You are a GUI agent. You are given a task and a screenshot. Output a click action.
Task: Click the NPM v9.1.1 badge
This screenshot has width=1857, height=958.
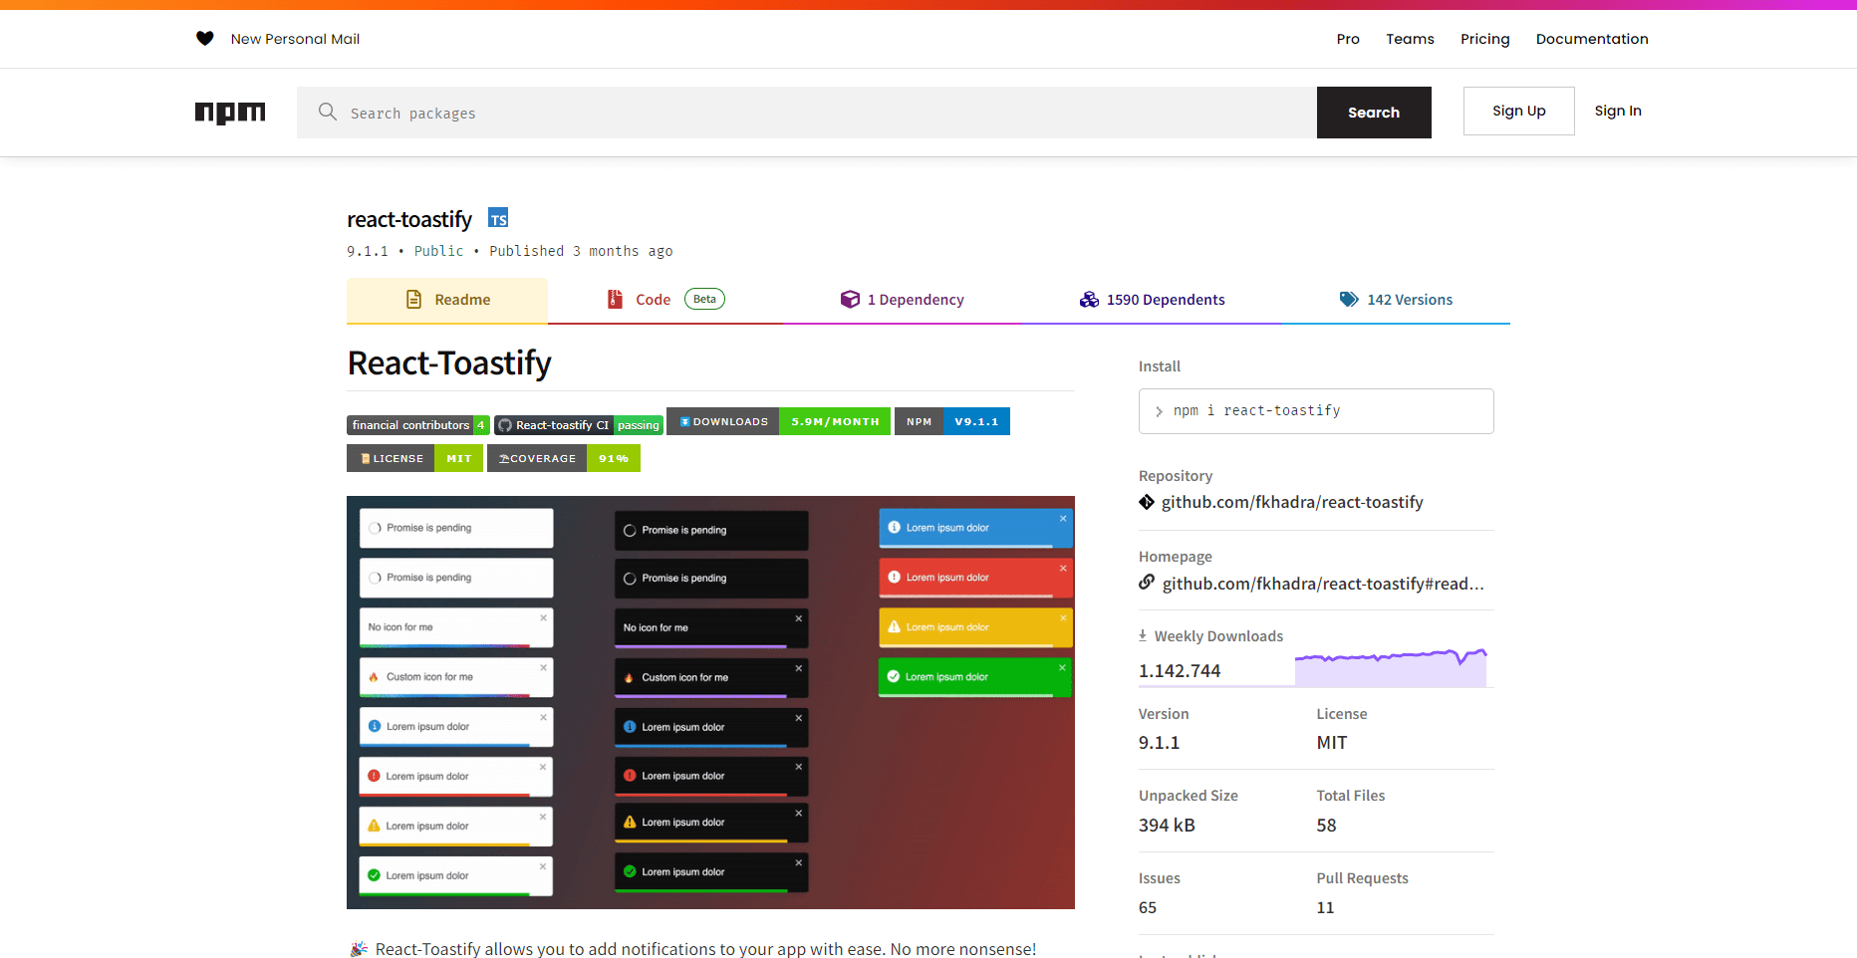(952, 421)
